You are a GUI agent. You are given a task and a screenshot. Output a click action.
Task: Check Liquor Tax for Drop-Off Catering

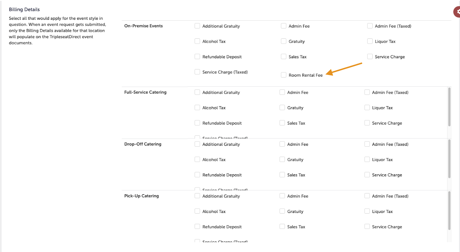click(x=367, y=159)
